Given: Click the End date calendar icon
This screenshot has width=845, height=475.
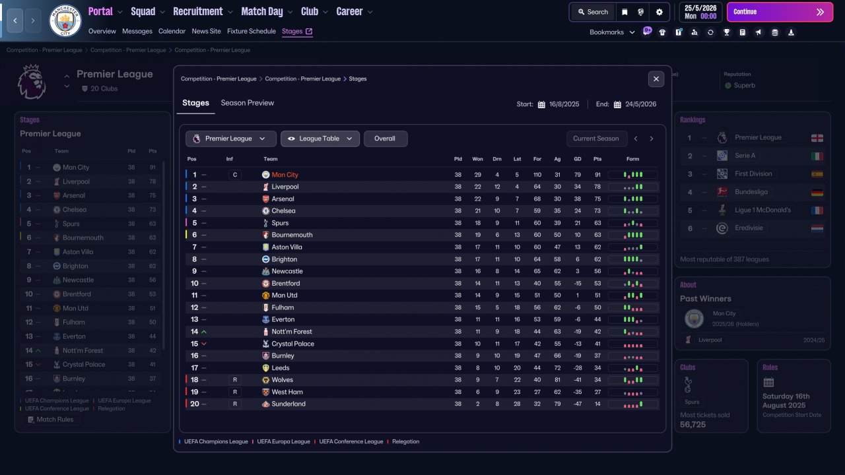Looking at the screenshot, I should point(617,104).
